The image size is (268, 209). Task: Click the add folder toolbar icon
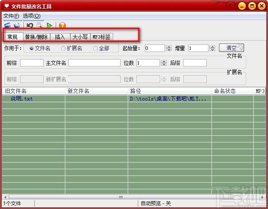click(17, 26)
